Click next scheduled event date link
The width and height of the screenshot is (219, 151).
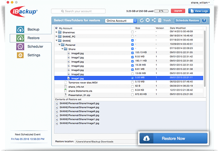(28, 139)
